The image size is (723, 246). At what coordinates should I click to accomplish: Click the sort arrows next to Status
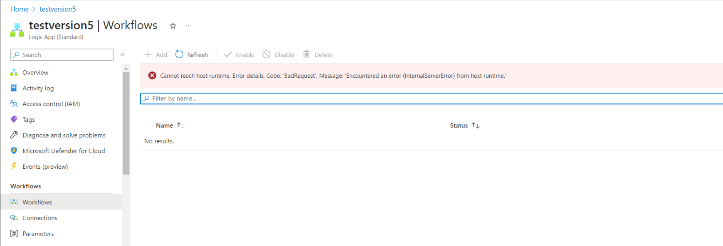point(476,125)
